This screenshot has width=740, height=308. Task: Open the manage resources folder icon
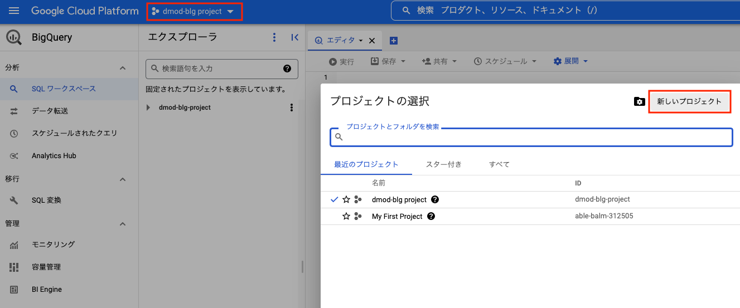(640, 101)
